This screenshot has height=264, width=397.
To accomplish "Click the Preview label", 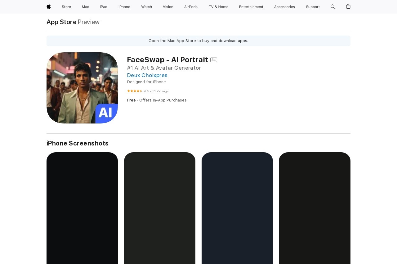I will tap(89, 22).
